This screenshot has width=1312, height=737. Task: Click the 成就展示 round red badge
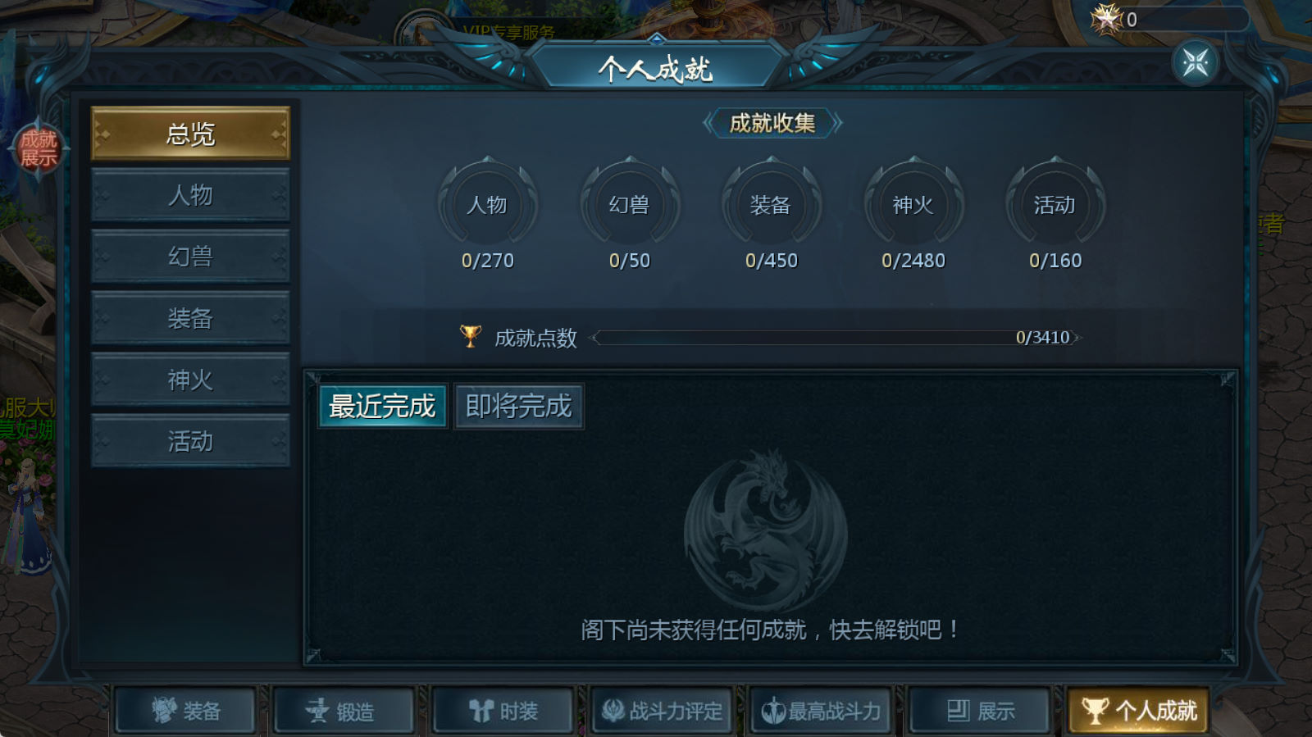coord(38,148)
